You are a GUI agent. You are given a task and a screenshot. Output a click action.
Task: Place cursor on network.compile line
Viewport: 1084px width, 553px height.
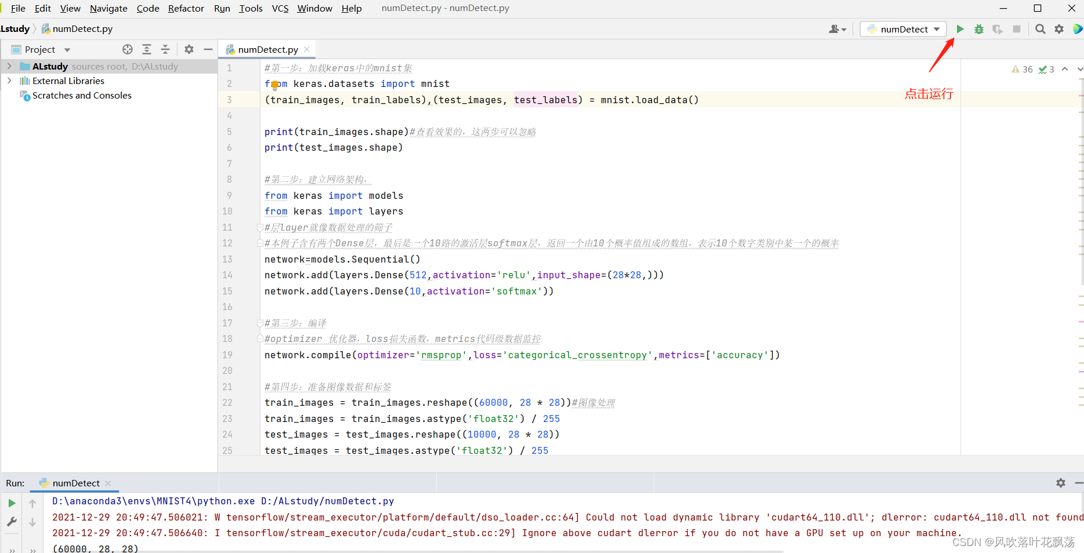(x=522, y=355)
